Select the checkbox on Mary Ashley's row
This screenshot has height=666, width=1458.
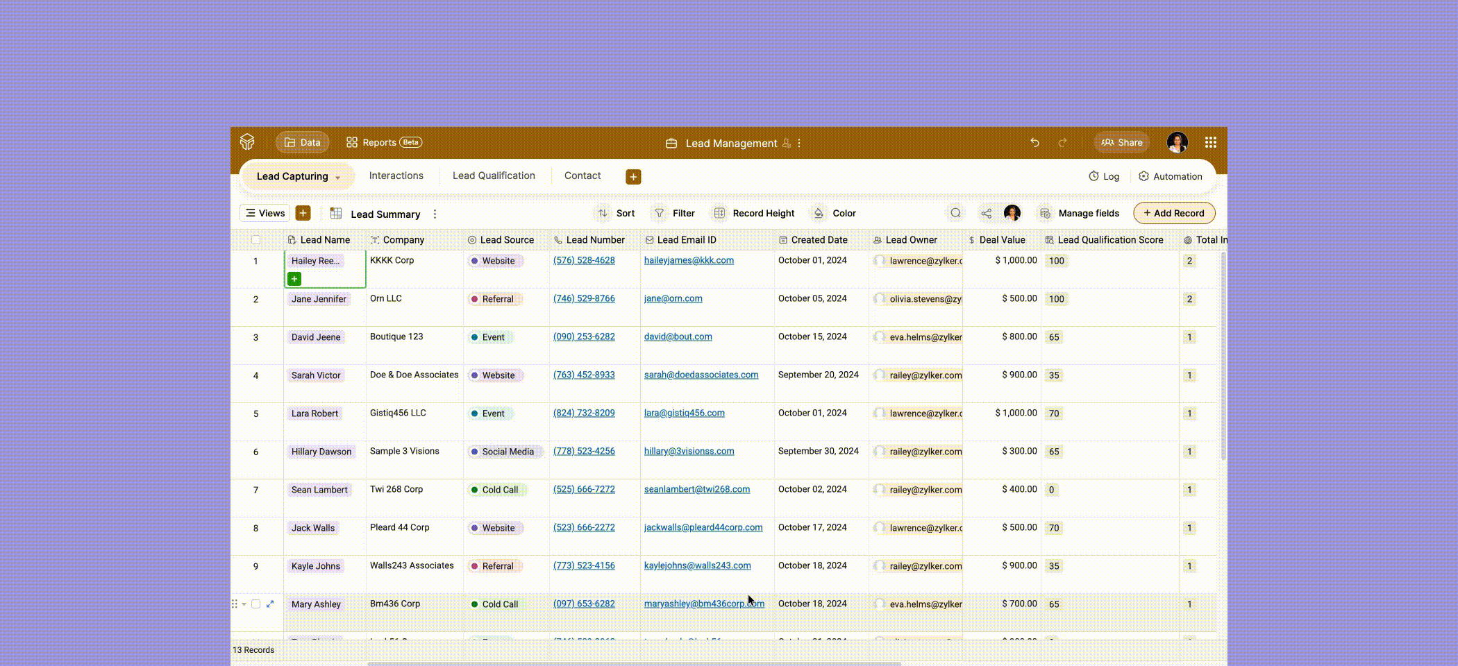255,604
